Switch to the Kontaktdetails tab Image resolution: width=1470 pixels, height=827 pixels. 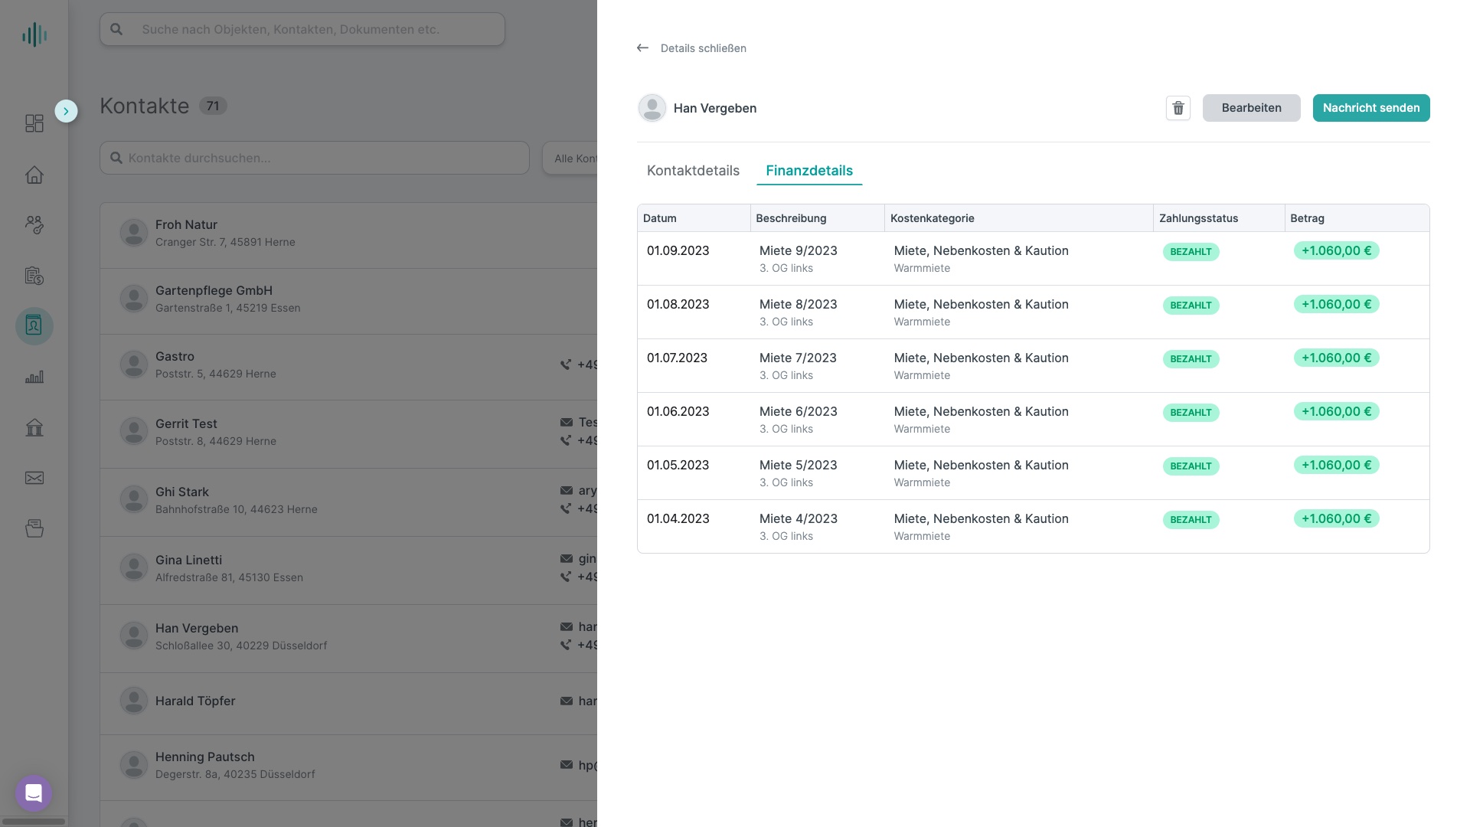click(693, 171)
